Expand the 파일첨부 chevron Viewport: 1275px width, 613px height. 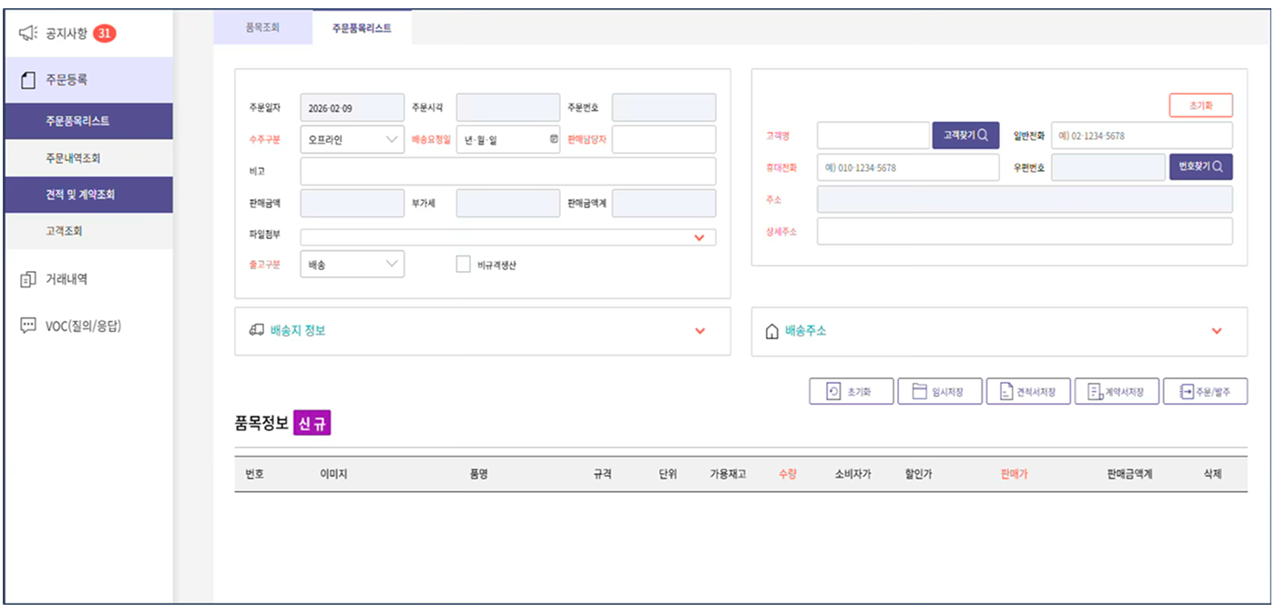[700, 236]
